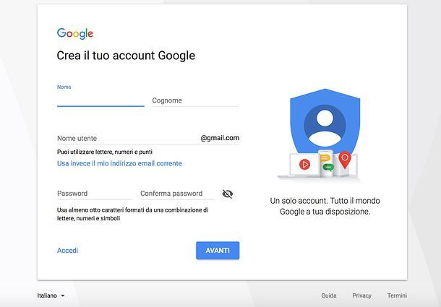Click the Cognome input field
The image size is (441, 307).
coord(196,100)
